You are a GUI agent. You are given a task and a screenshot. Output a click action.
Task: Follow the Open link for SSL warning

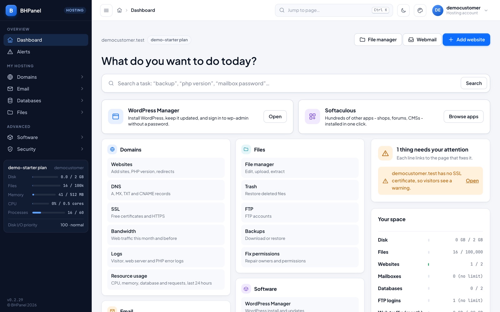[472, 181]
